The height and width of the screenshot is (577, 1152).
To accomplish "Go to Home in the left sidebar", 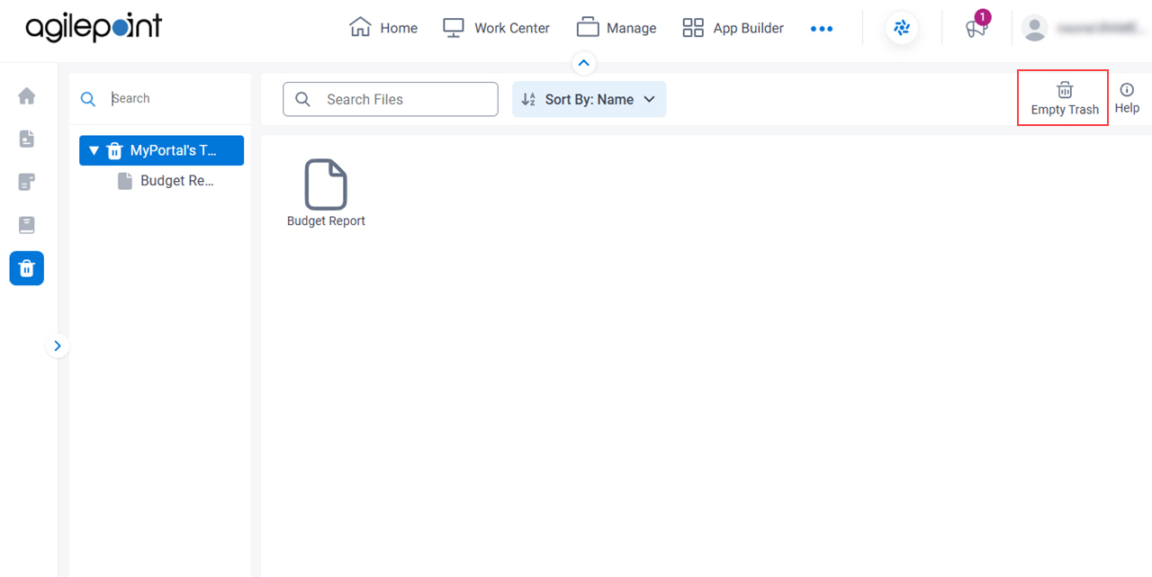I will 27,95.
